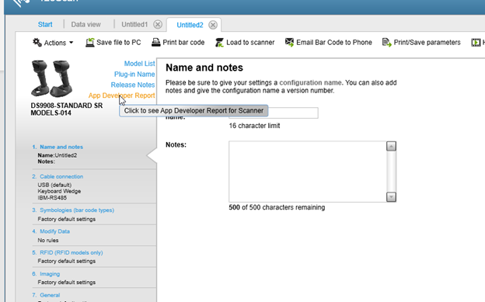Viewport: 485px width, 302px height.
Task: Expand the Actions dropdown arrow
Action: (x=72, y=43)
